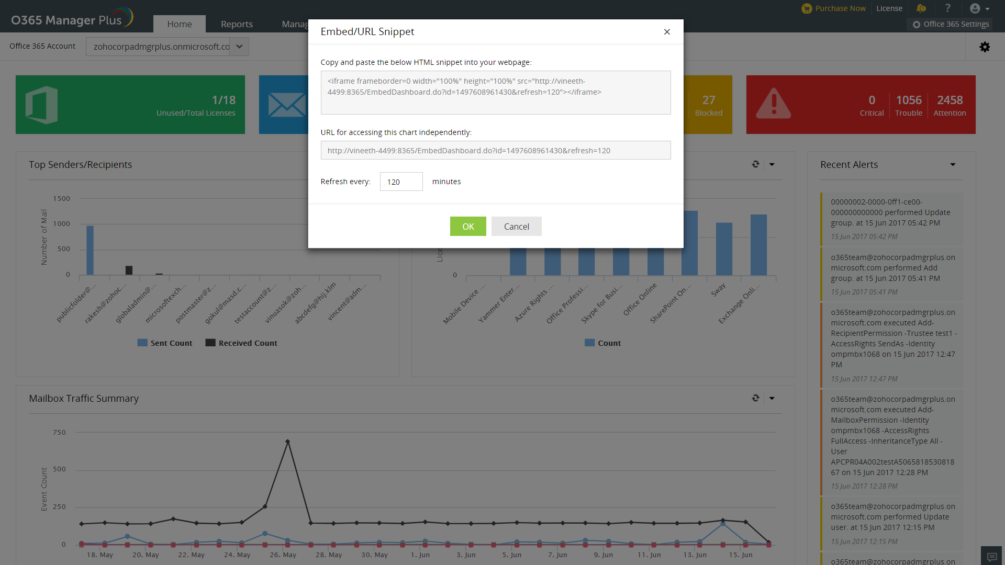Close the Embed/URL Snippet dialog
Screen dimensions: 1005x565
pos(667,32)
